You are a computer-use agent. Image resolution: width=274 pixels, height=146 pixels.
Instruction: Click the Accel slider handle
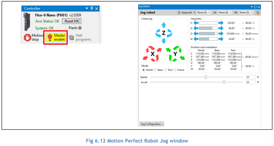tap(224, 82)
